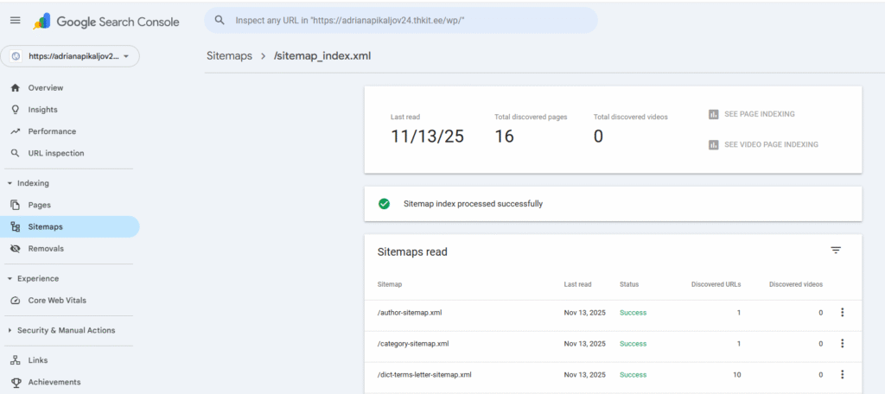Collapse the Indexing section

point(10,183)
